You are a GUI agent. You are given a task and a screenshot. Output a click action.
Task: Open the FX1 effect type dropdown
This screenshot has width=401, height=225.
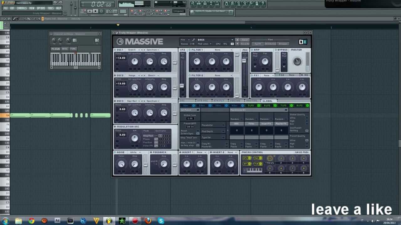[268, 75]
